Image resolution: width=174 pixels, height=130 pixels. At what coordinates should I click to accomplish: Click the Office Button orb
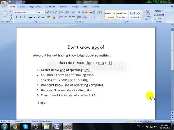pos(4,4)
